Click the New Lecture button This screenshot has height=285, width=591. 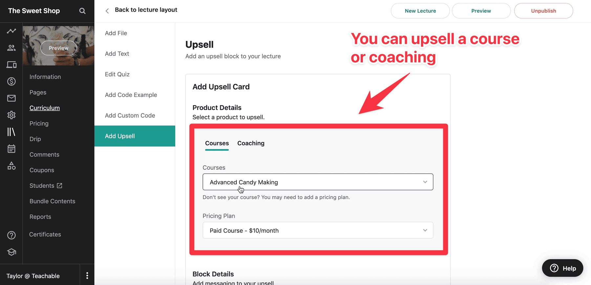(x=420, y=10)
